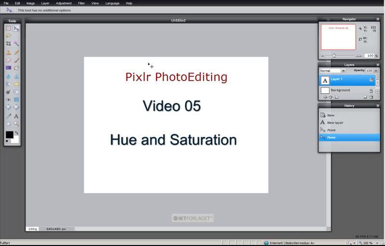Select the Red Eye reduction tool
385x246 pixels.
coord(8,99)
